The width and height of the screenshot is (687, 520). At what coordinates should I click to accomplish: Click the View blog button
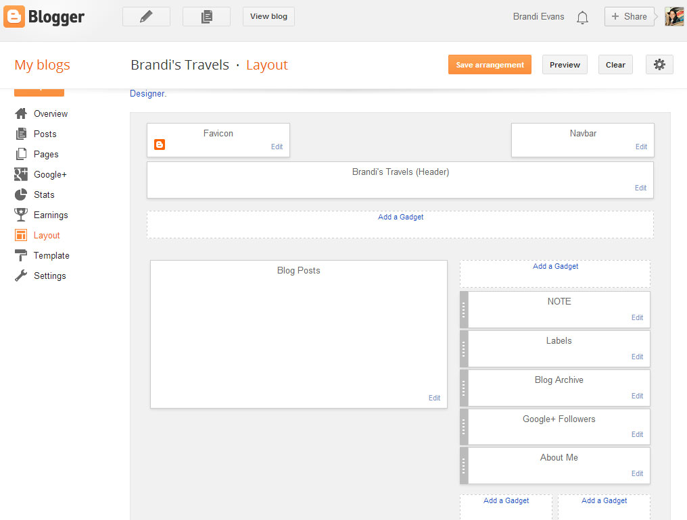point(268,17)
